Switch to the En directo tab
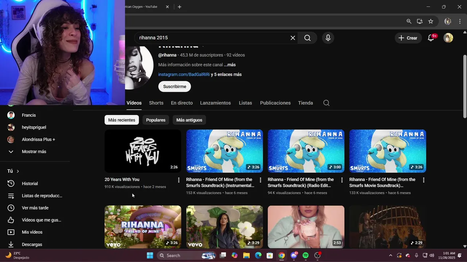467x262 pixels. pyautogui.click(x=182, y=103)
